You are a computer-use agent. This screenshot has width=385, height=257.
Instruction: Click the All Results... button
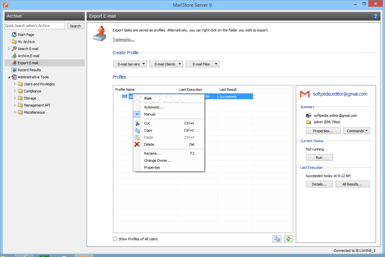pyautogui.click(x=353, y=184)
